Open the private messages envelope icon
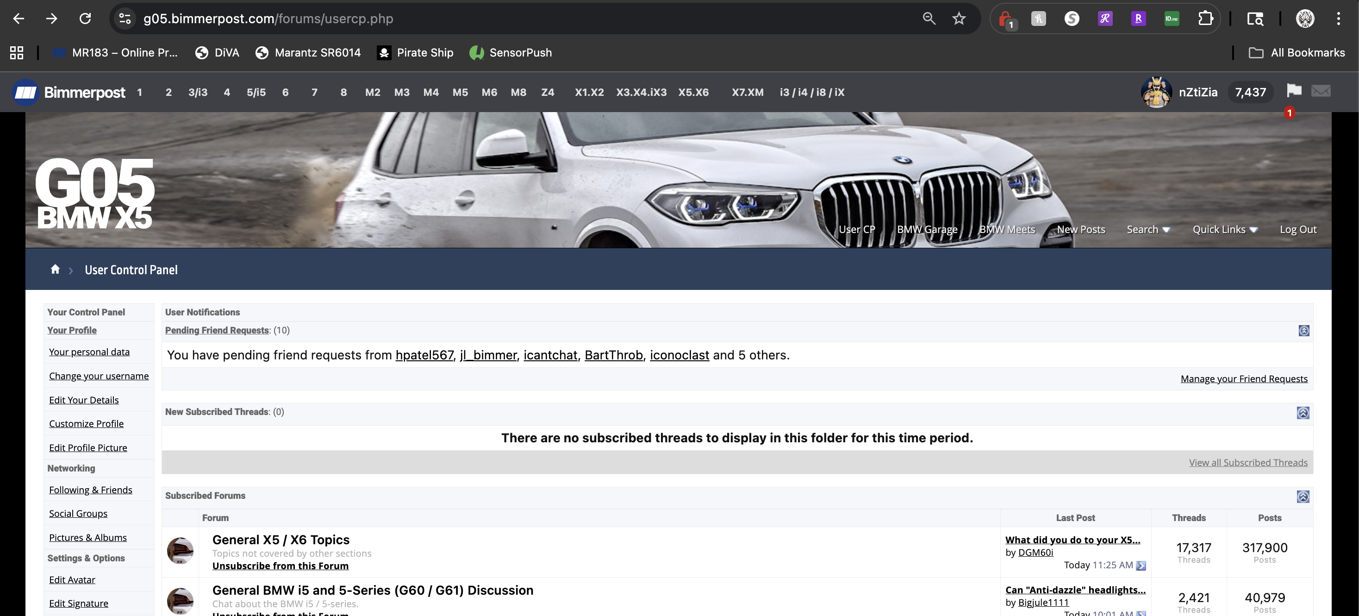Image resolution: width=1359 pixels, height=616 pixels. click(1321, 91)
